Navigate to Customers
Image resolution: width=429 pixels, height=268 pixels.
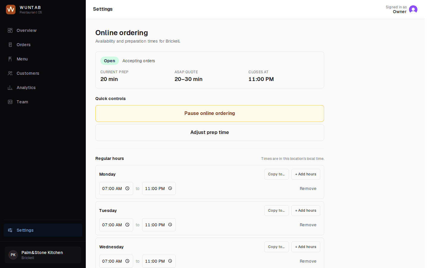(x=43, y=73)
